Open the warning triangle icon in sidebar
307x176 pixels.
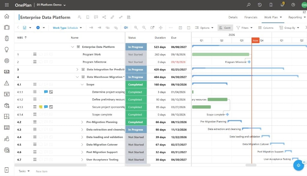7,83
